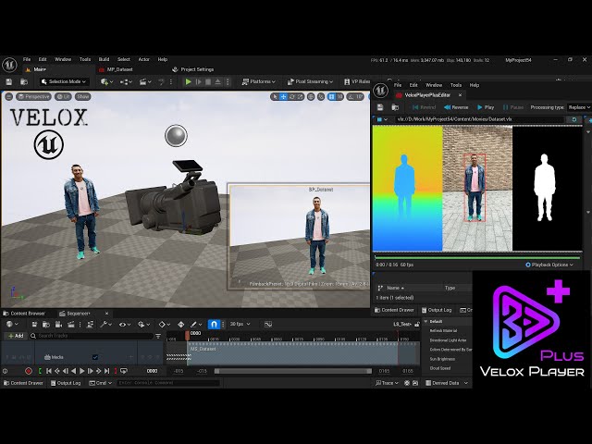Click the Sequencer forward Play button
The image size is (592, 444).
click(x=81, y=371)
